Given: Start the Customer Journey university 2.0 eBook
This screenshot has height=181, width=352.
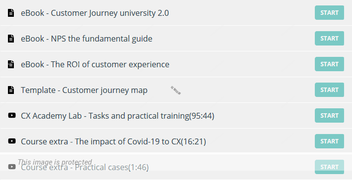Looking at the screenshot, I should click(x=329, y=13).
